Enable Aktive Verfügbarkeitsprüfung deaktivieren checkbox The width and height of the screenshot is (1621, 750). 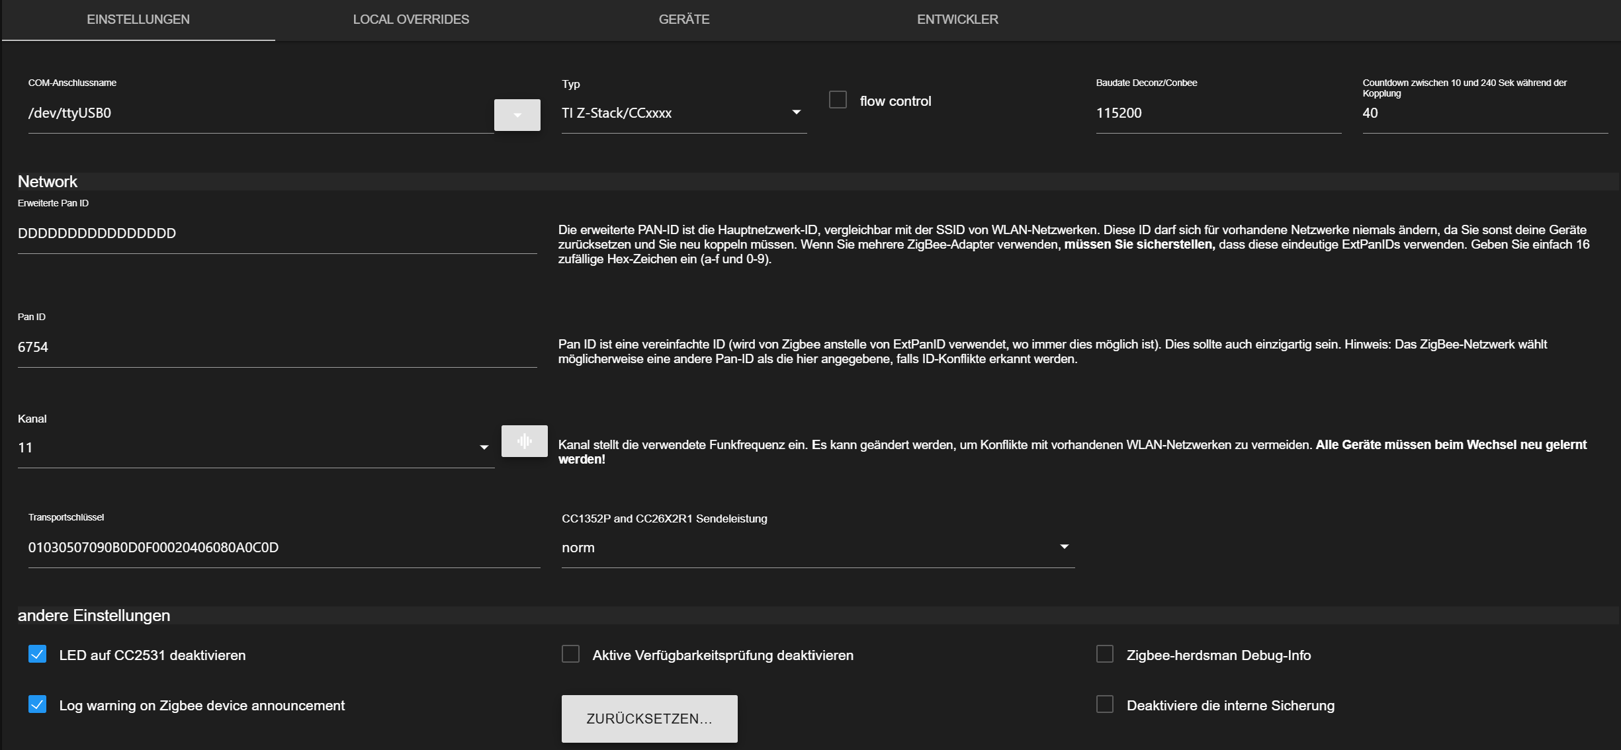[x=570, y=654]
